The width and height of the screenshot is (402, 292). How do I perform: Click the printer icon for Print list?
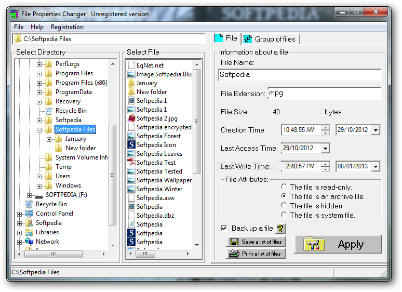tap(234, 254)
